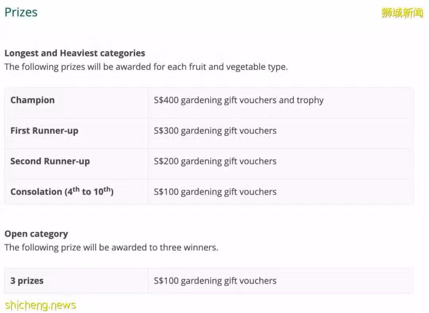
Task: Select the Open category heading
Action: coord(36,234)
